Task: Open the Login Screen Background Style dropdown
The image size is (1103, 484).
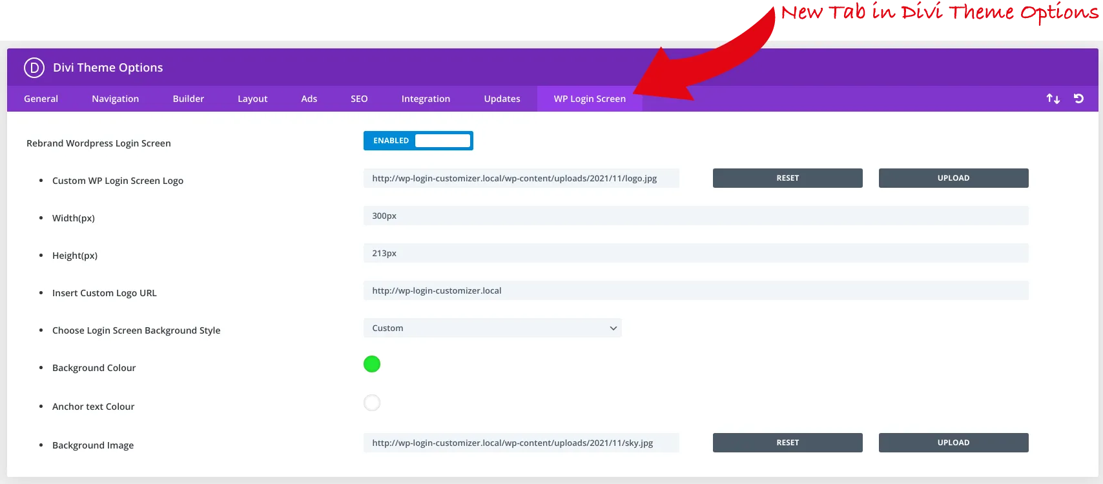Action: coord(493,328)
